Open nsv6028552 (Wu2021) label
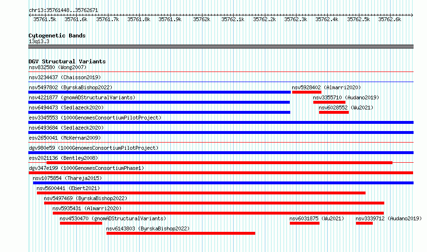427x252 pixels. [346, 108]
